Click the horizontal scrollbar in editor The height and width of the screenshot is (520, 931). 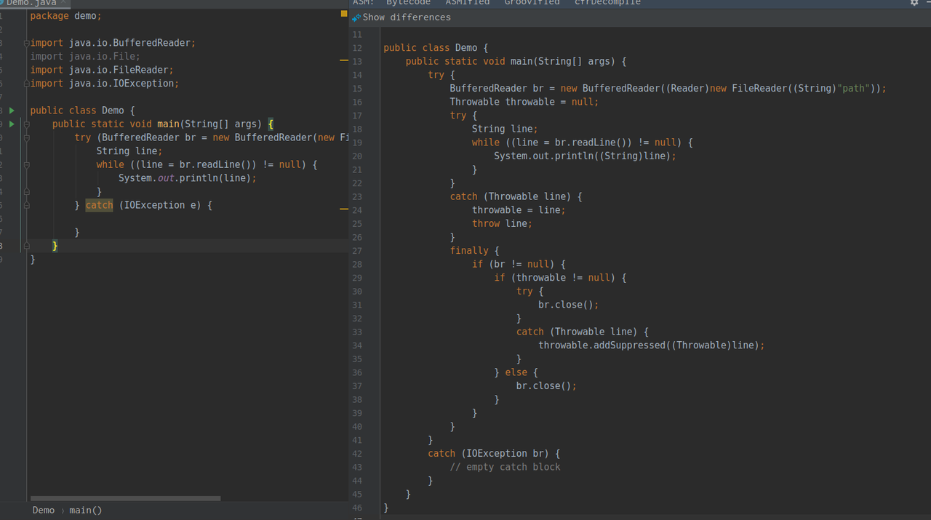click(126, 499)
